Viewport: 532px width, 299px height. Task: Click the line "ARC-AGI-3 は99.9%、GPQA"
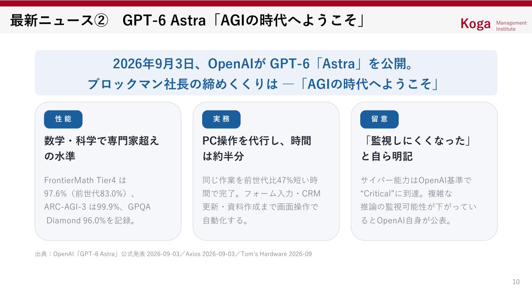(x=97, y=207)
